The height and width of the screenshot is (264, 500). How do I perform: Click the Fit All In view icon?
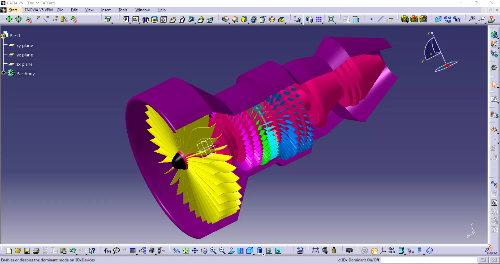[x=186, y=251]
